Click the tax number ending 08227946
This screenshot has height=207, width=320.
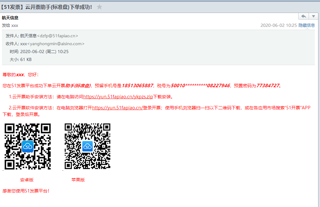coord(200,86)
